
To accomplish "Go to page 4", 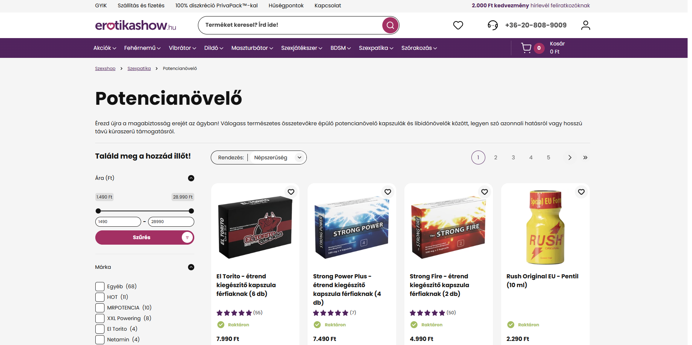I will (x=531, y=157).
